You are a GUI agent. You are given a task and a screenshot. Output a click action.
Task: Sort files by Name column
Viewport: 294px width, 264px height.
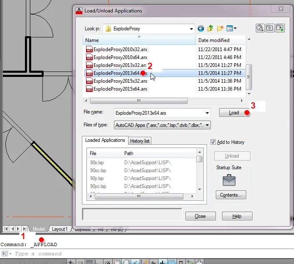pyautogui.click(x=139, y=40)
